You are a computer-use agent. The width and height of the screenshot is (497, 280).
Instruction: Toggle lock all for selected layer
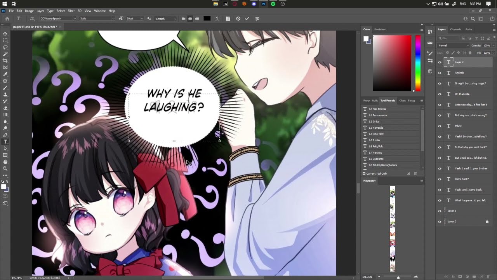click(x=470, y=52)
